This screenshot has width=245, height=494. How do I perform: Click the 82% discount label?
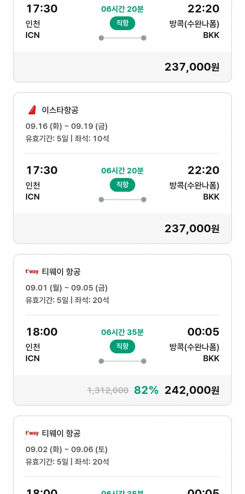[146, 390]
